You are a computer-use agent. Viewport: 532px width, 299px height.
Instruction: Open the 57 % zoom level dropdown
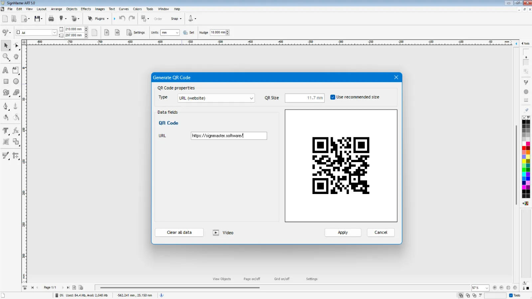(x=480, y=288)
